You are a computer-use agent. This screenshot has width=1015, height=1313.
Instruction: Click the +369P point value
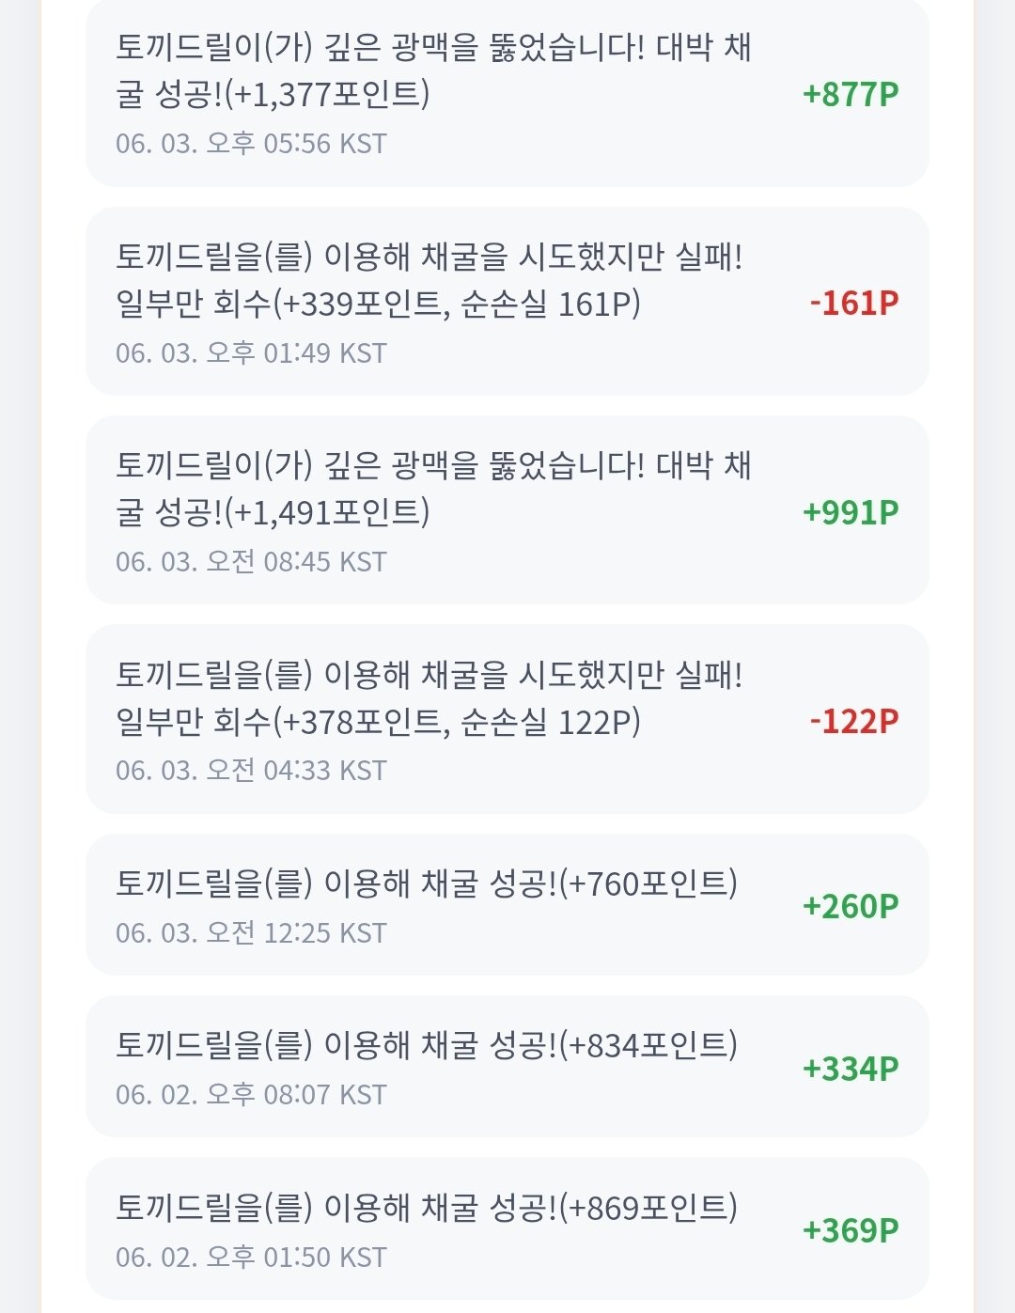point(851,1230)
